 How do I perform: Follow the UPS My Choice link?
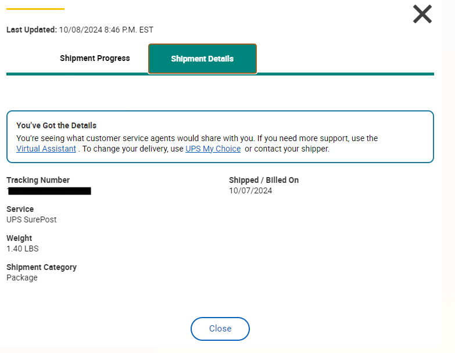click(x=213, y=149)
